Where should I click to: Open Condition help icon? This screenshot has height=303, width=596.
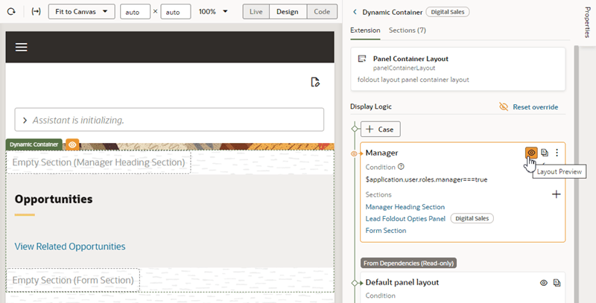[x=401, y=167]
